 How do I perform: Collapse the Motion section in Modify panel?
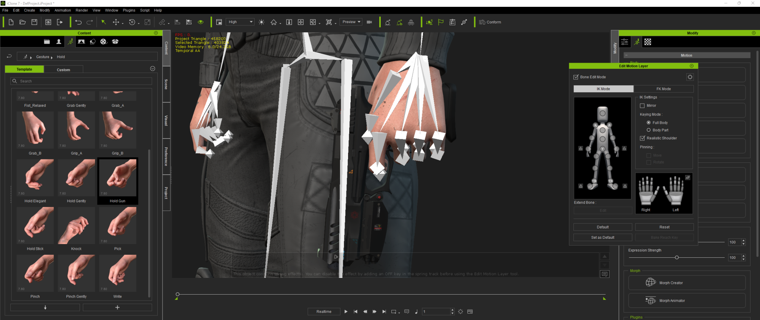[626, 55]
